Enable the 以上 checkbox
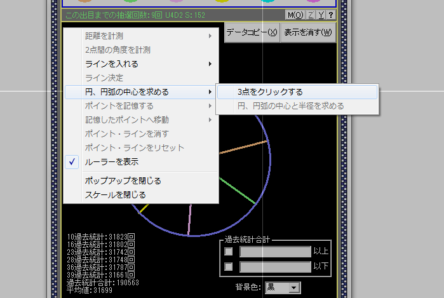 [229, 251]
